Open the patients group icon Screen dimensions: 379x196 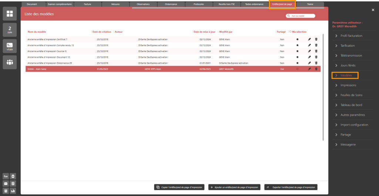point(10,62)
